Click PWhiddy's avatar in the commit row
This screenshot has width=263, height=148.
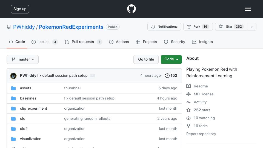13,76
